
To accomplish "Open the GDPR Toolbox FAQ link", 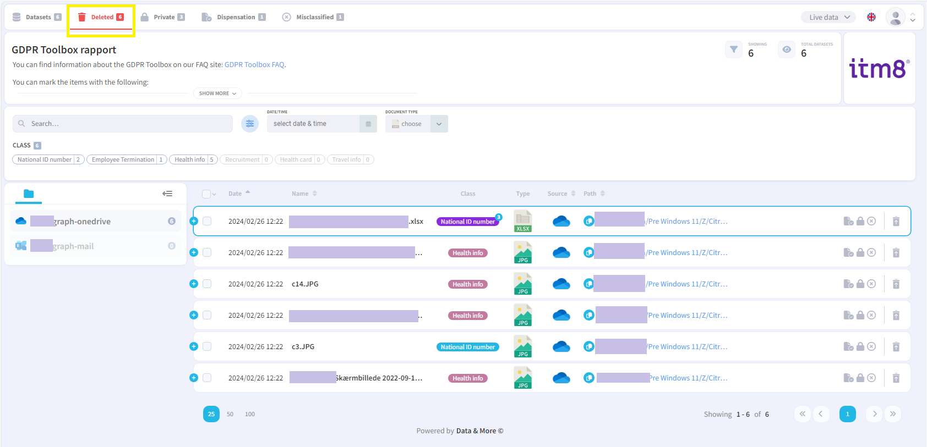I will tap(254, 64).
